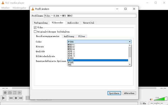
Task: Select the Encodierungsparameter sub-tab
Action: click(x=48, y=36)
